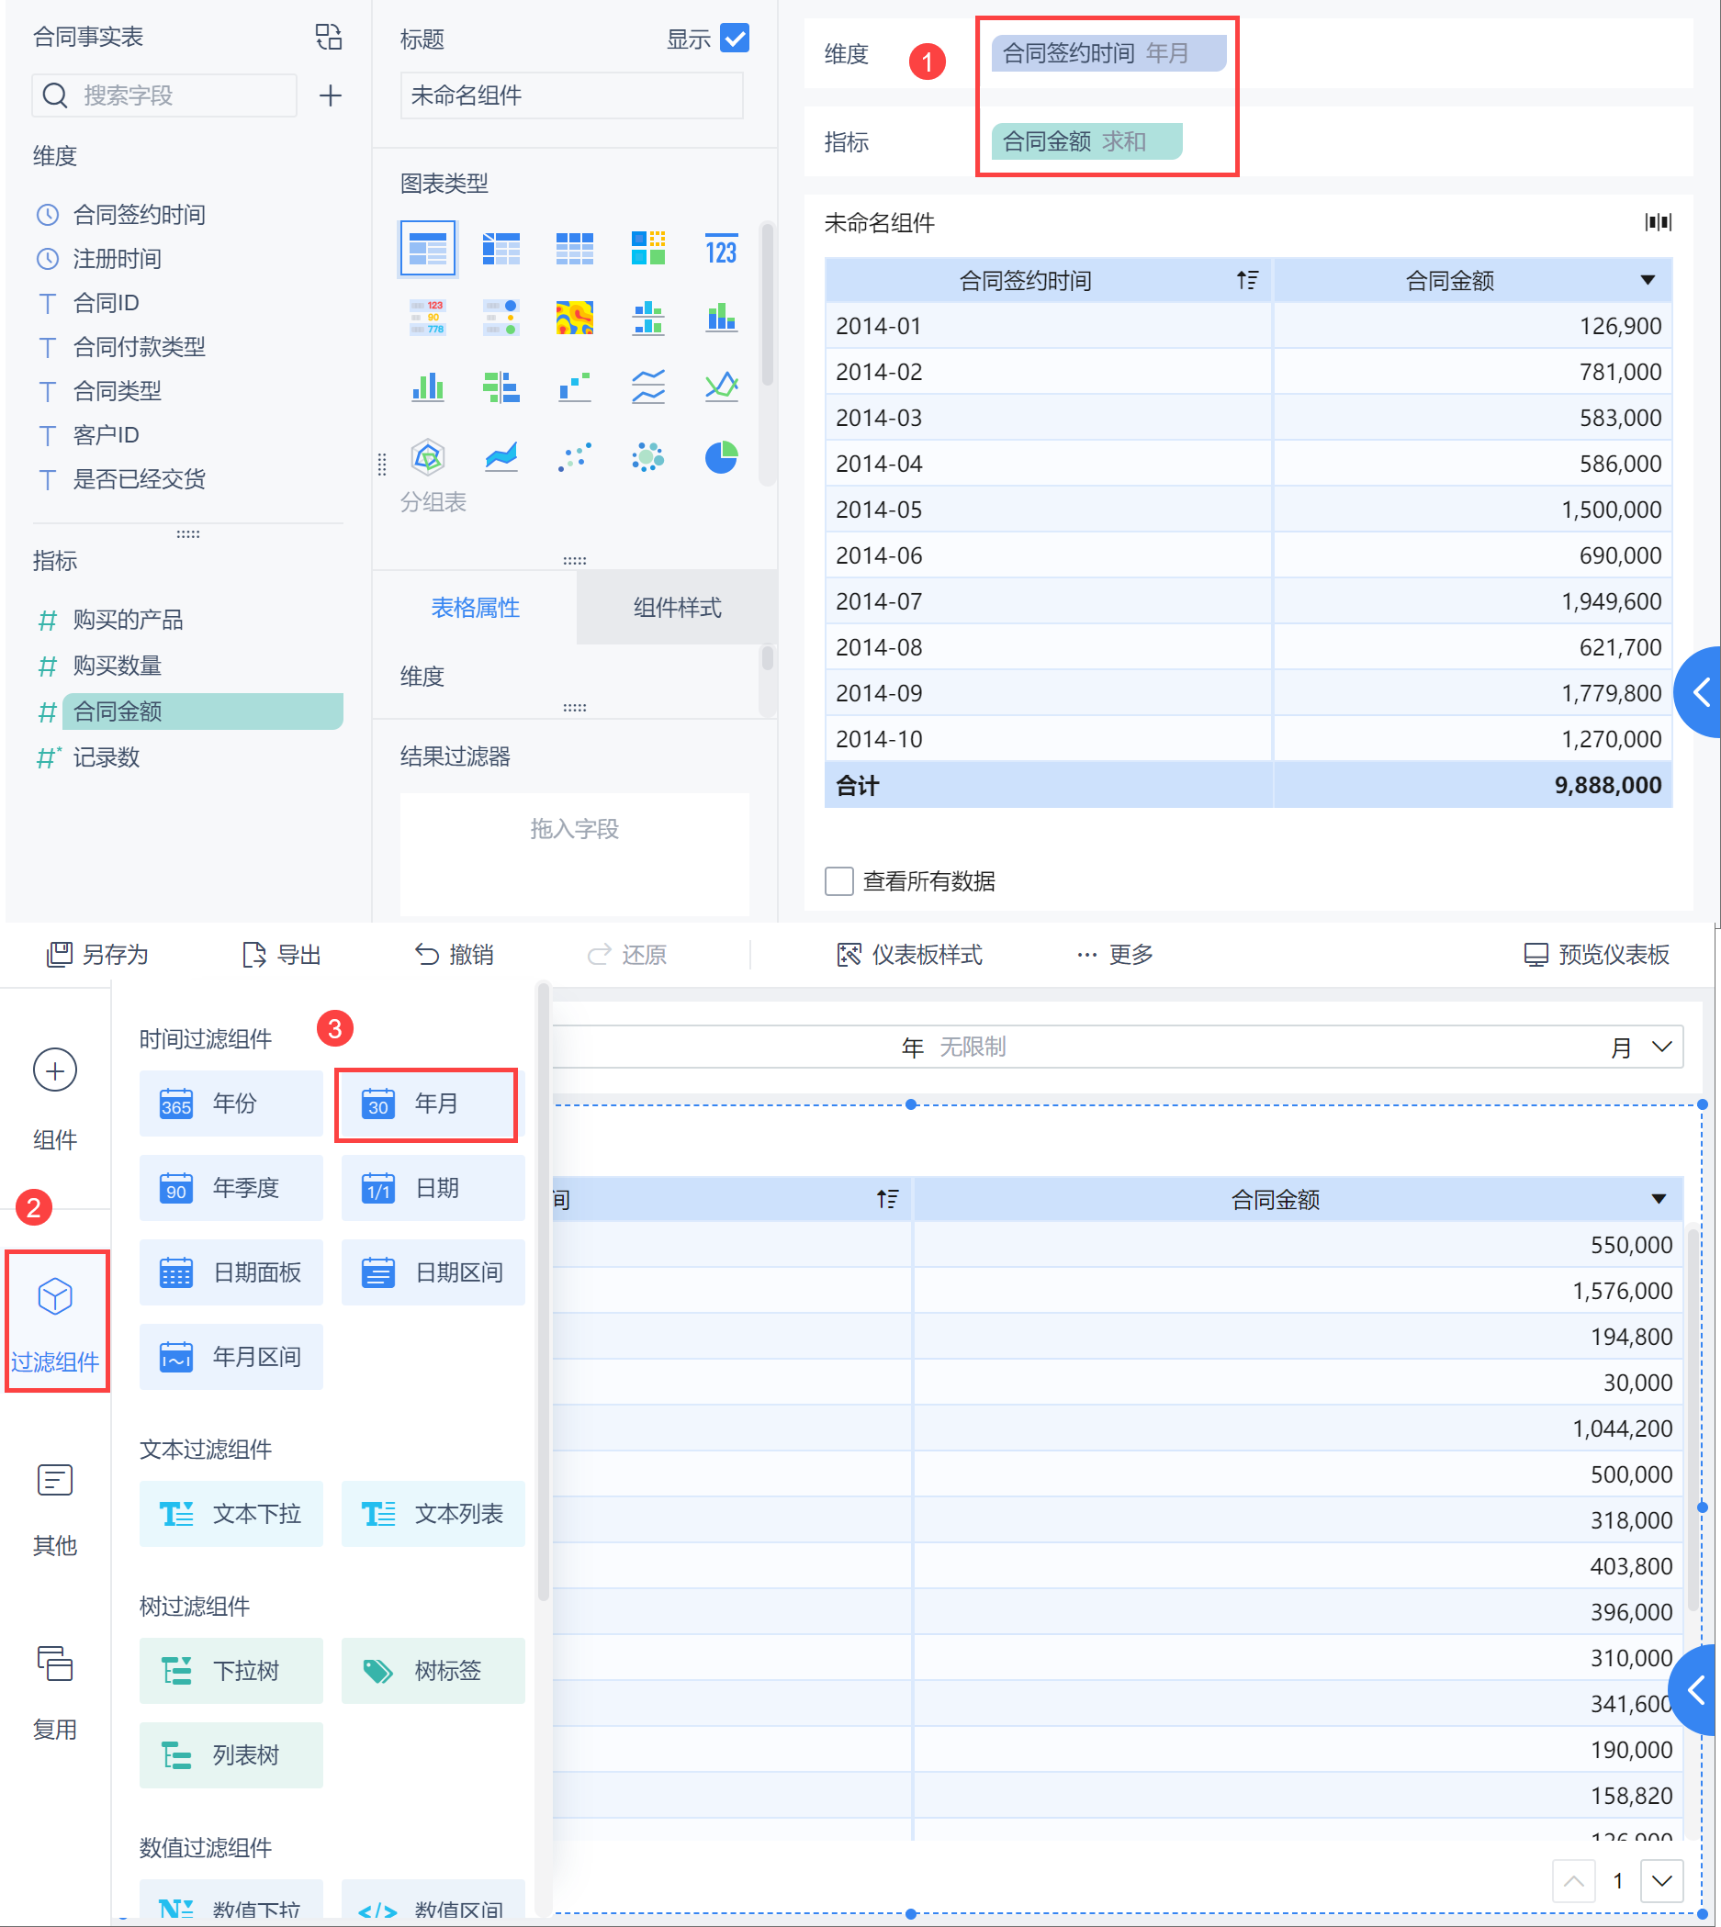Choose the blue-green column chart icon
This screenshot has height=1927, width=1721.
point(427,387)
